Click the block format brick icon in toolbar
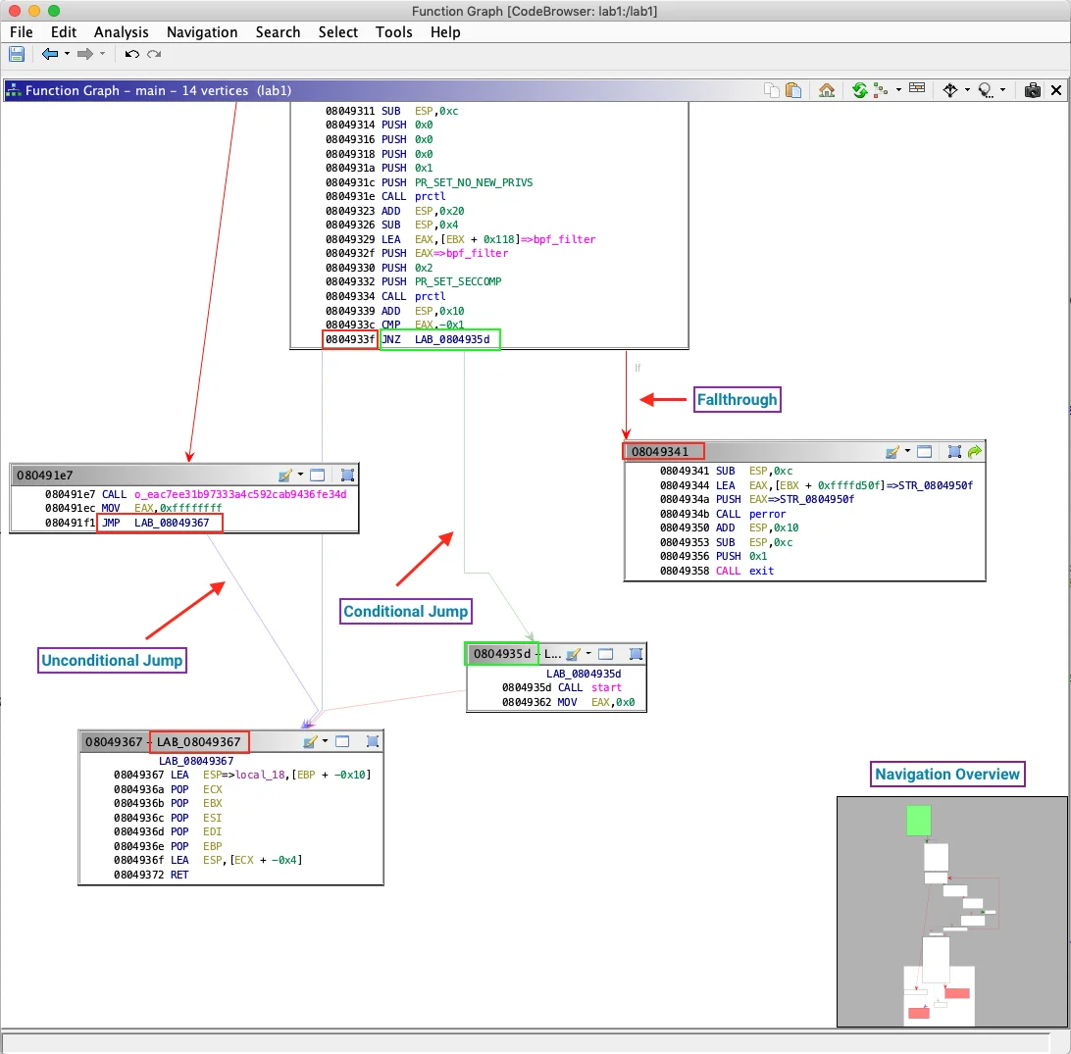 point(917,89)
